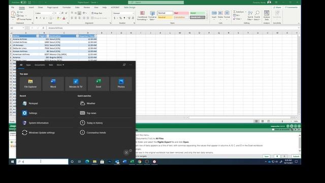
Task: Open Movies & TV app tile
Action: [x=76, y=83]
